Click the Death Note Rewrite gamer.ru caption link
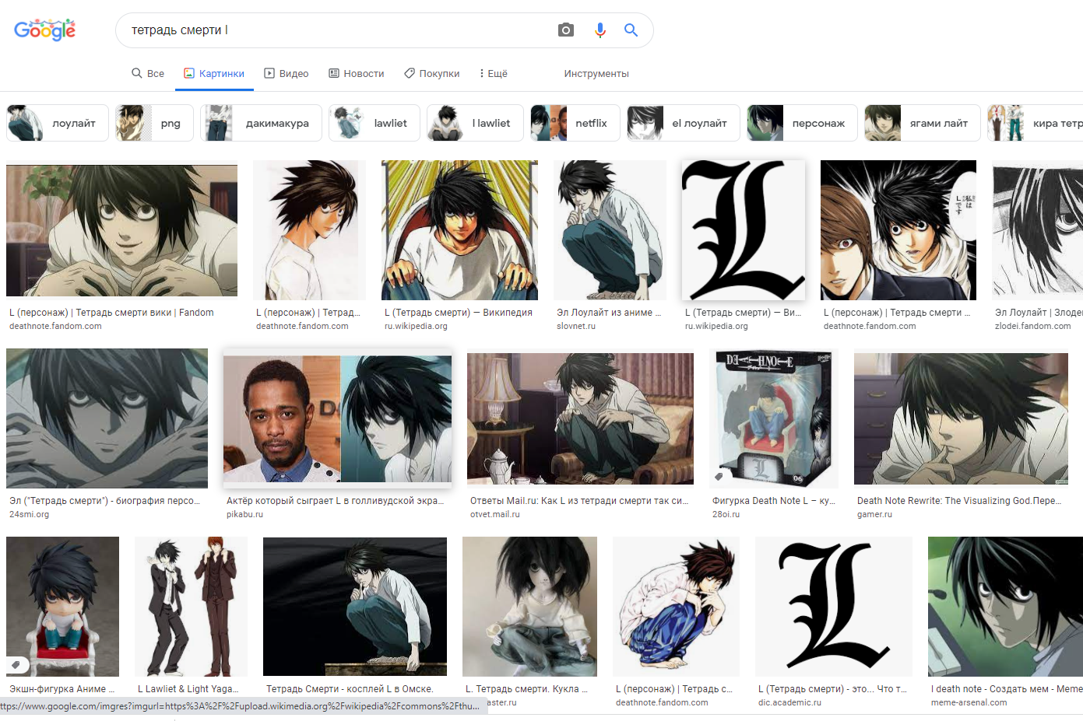This screenshot has height=721, width=1083. (958, 501)
